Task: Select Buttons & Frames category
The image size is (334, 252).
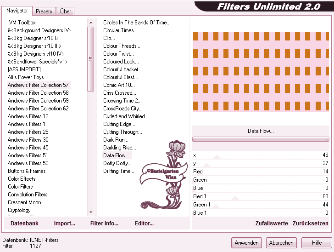Action: pos(27,171)
